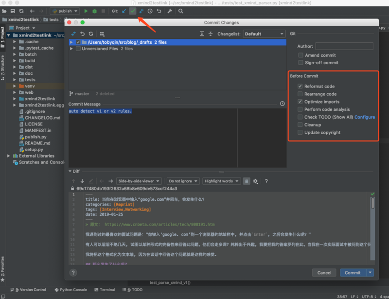Open the publish run configuration dropdown

tap(65, 11)
